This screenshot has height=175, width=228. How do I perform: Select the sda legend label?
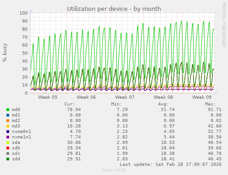[16, 143]
